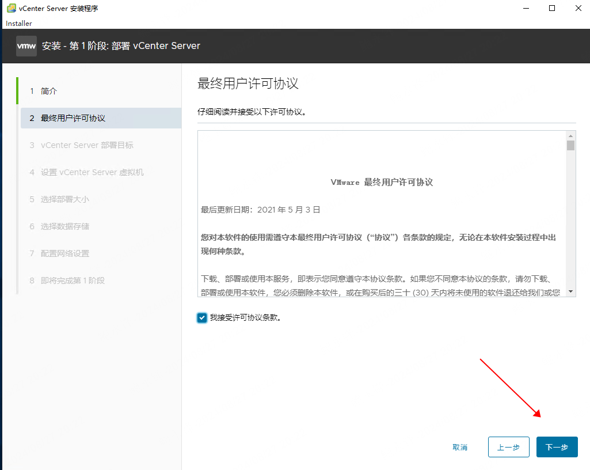The image size is (590, 470).
Task: Click the 仔细阅读并接受以下许可协议 instruction text
Action: click(x=252, y=112)
